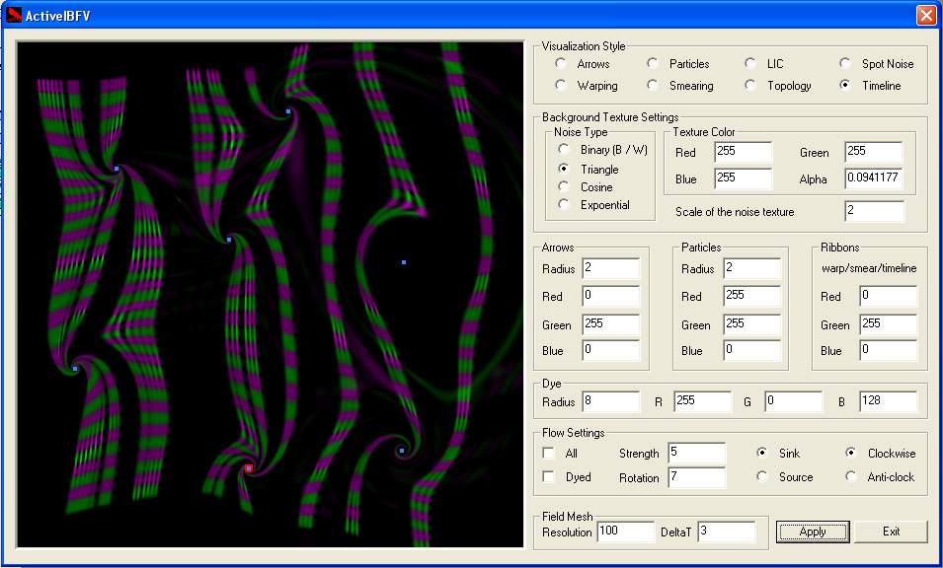
Task: Click the red singularity marker in flow
Action: [249, 468]
